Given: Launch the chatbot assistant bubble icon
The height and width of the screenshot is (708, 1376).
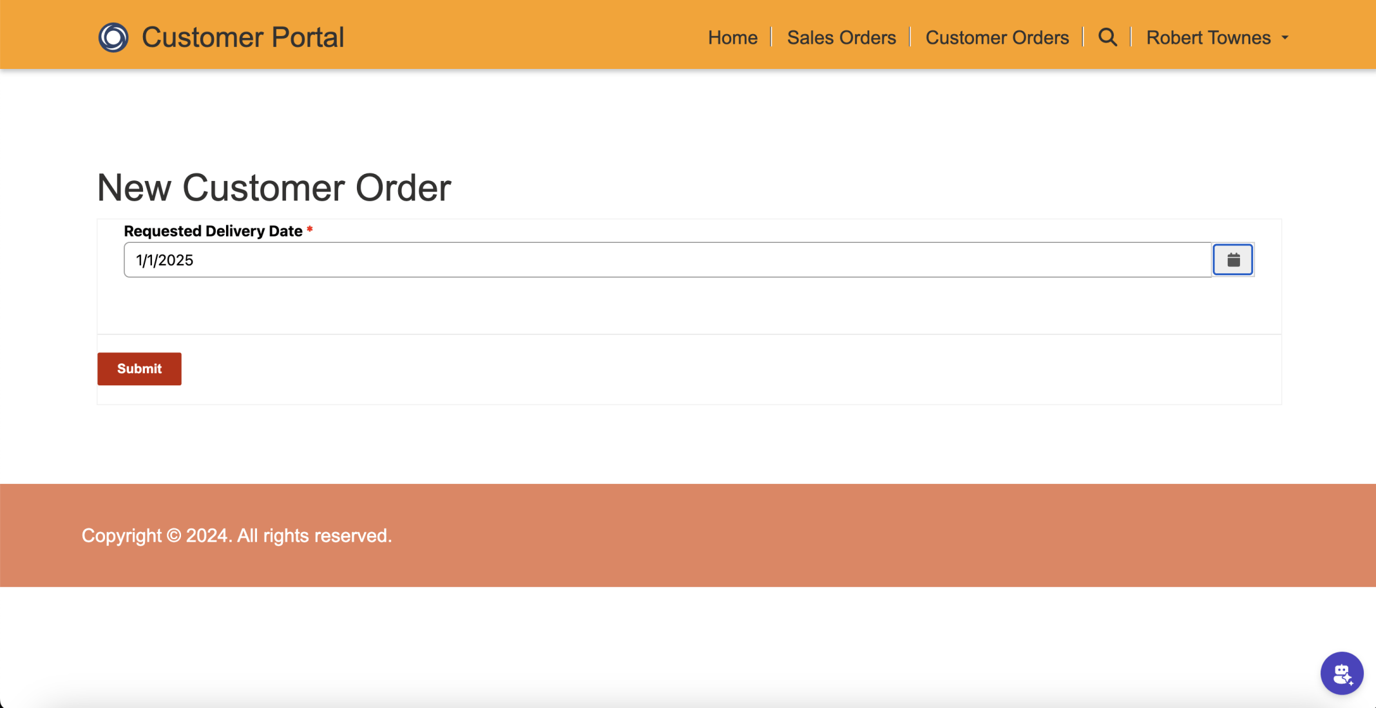Looking at the screenshot, I should click(1342, 673).
